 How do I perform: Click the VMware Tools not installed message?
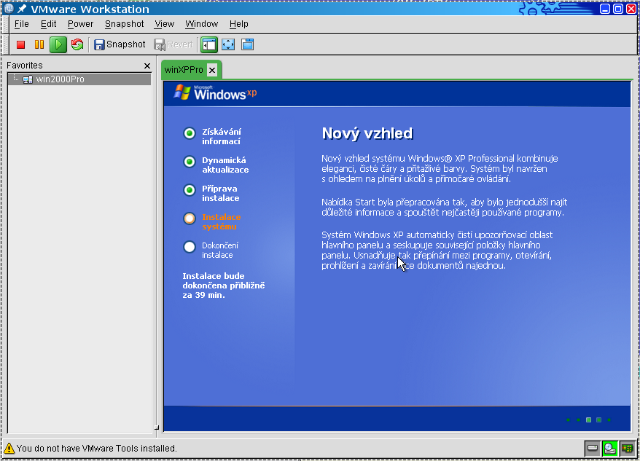97,449
